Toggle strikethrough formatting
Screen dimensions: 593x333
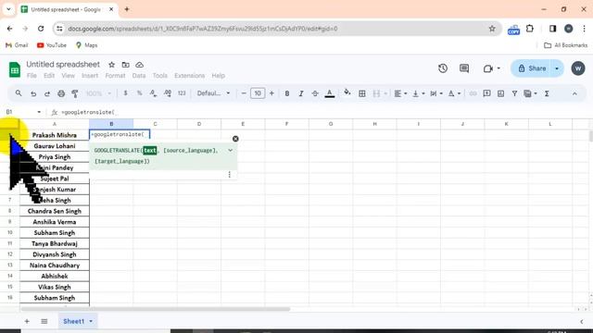[x=315, y=93]
